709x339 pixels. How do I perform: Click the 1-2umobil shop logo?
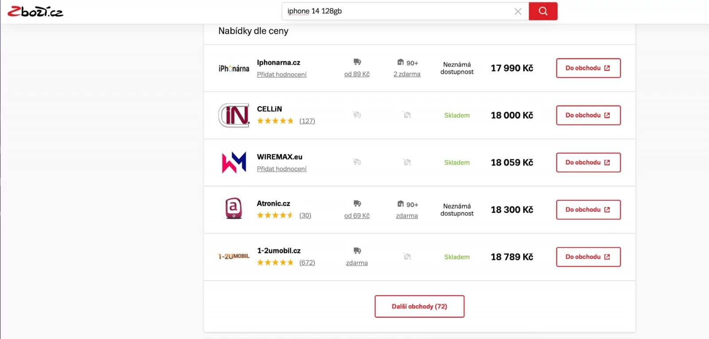click(x=234, y=257)
